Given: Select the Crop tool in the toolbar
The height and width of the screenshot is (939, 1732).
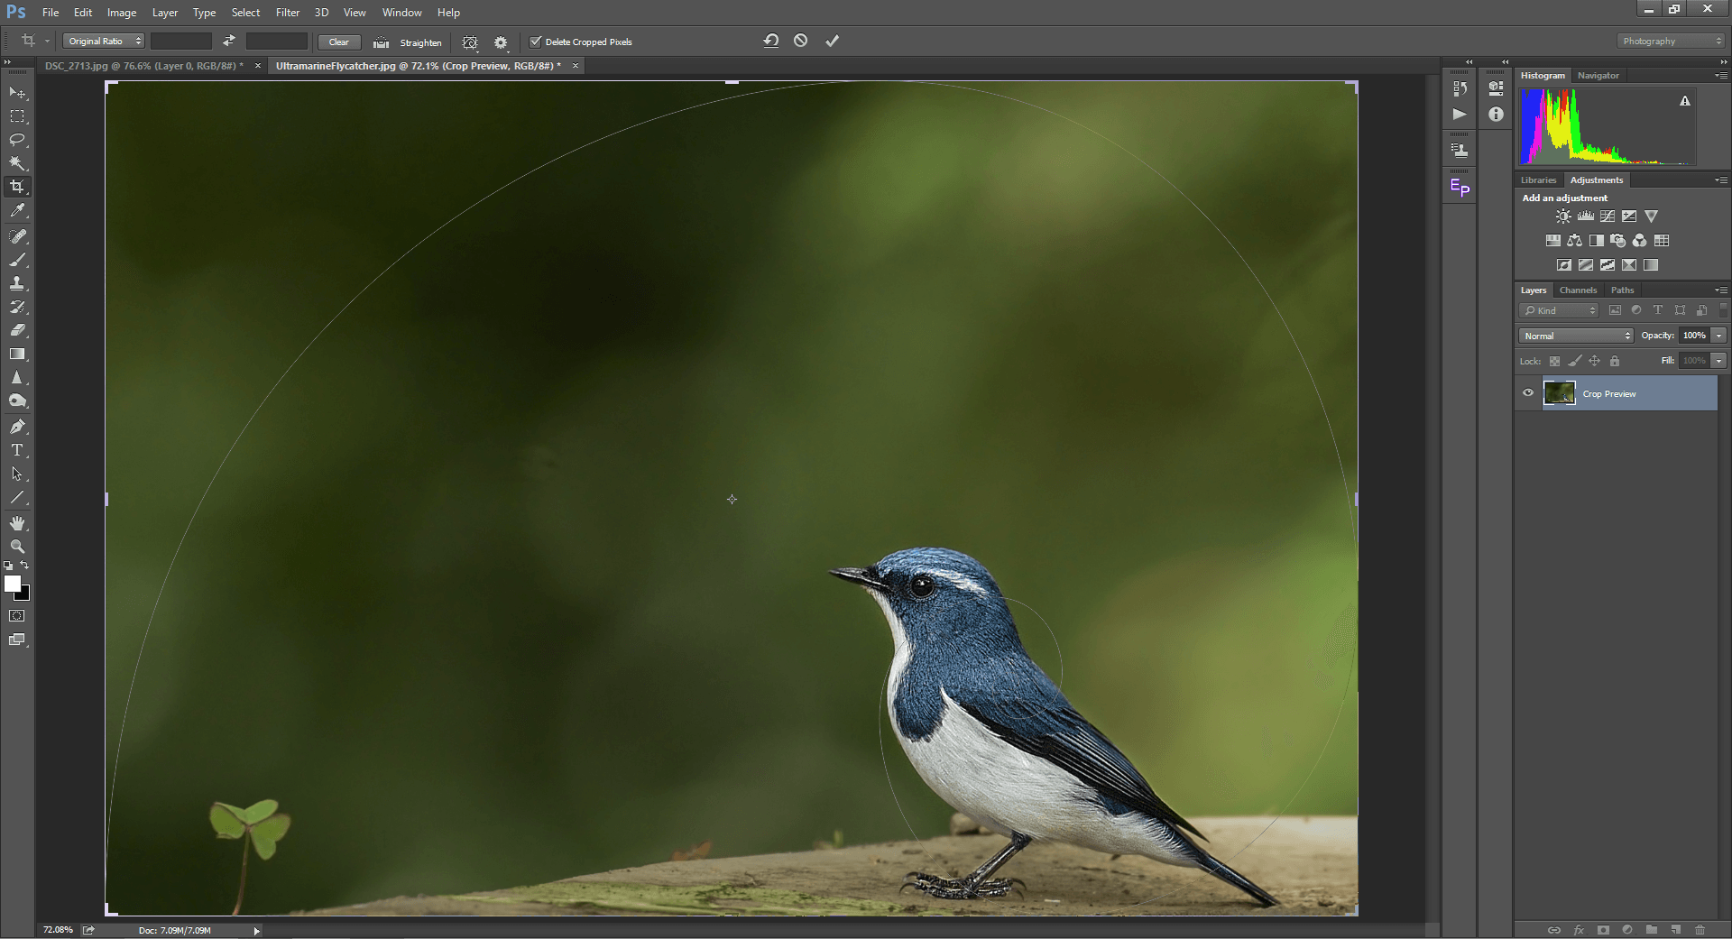Looking at the screenshot, I should pyautogui.click(x=17, y=187).
